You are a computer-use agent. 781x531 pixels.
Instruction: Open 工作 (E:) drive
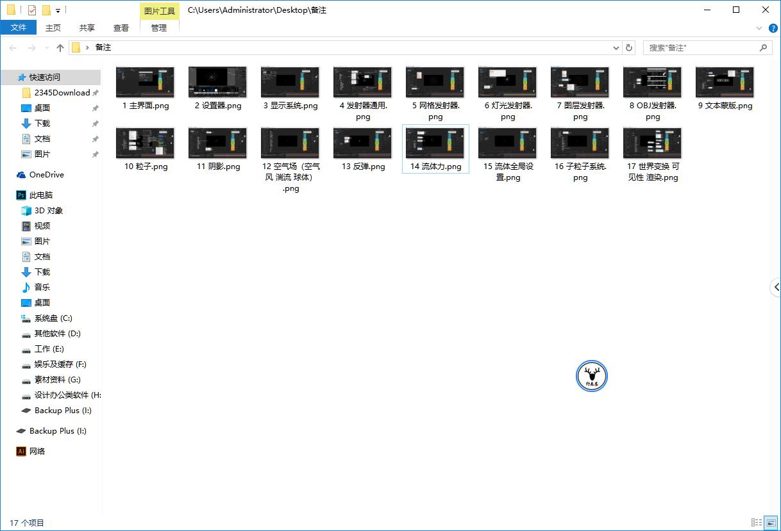pyautogui.click(x=49, y=348)
